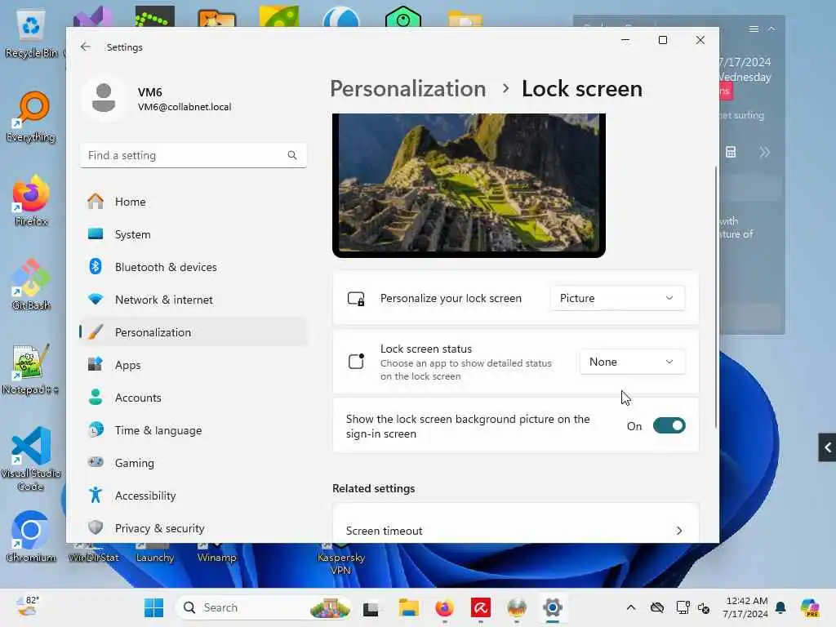Open the Windows Start menu
Screen dimensions: 836x627
click(154, 607)
